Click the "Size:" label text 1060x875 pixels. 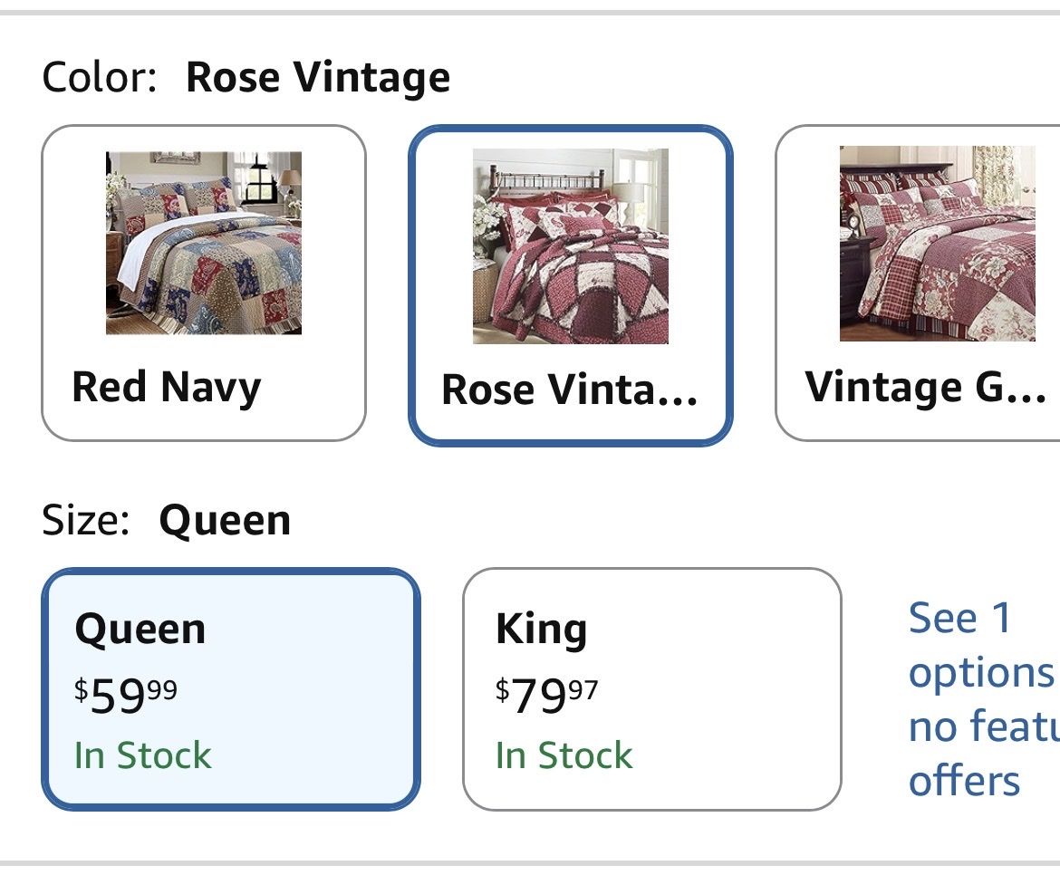click(x=86, y=521)
